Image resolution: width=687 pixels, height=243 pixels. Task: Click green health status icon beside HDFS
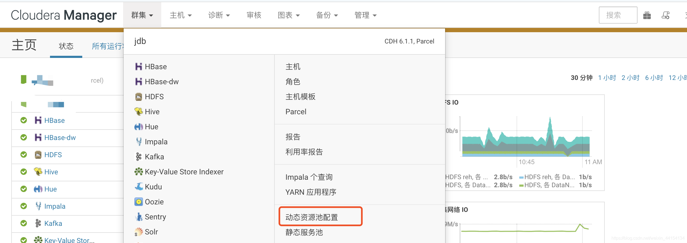click(24, 154)
